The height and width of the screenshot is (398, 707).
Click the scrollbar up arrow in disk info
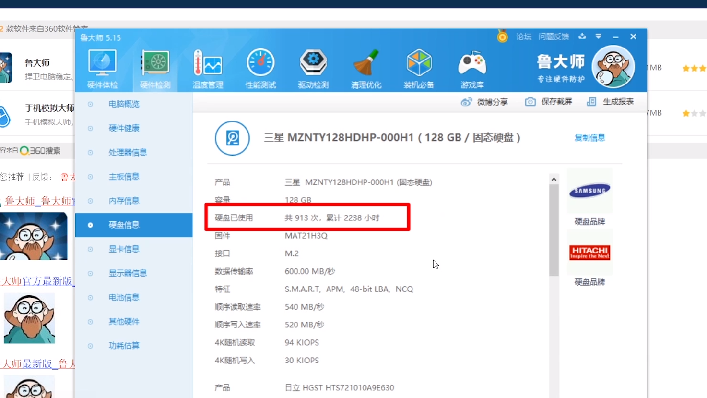(x=554, y=179)
